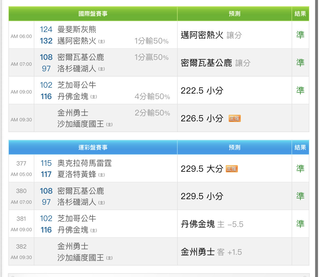Click 芝加哥公牛 in international table

pos(77,85)
